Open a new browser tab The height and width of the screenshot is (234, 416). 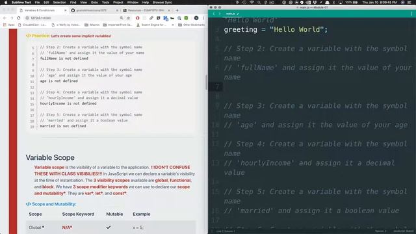(177, 10)
